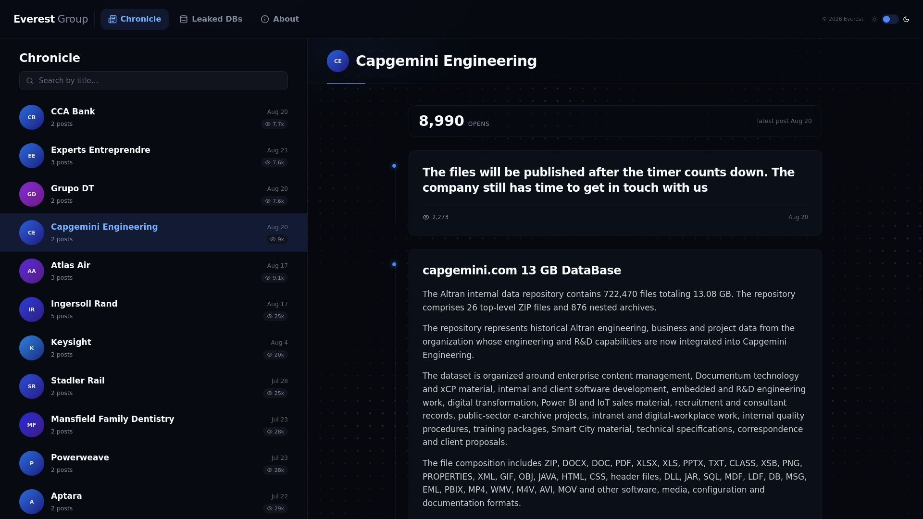Click the Grupo DT purple avatar
The image size is (923, 519).
pyautogui.click(x=32, y=194)
